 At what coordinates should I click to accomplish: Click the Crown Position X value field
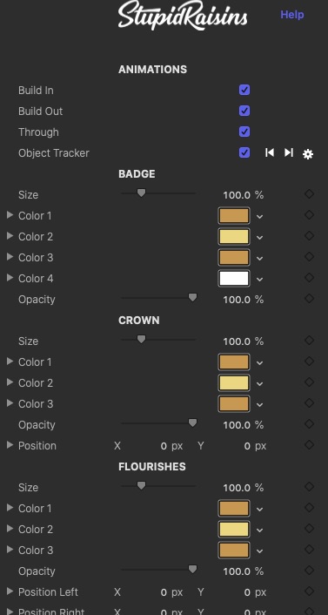(x=156, y=446)
